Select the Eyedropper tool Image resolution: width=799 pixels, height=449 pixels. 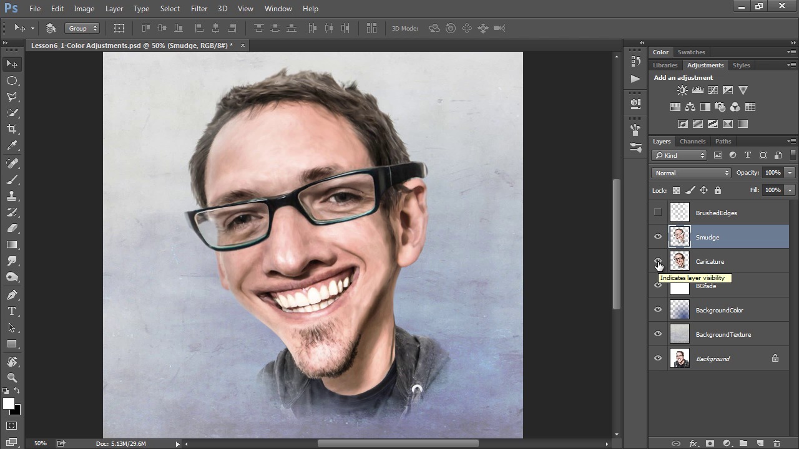click(x=12, y=146)
